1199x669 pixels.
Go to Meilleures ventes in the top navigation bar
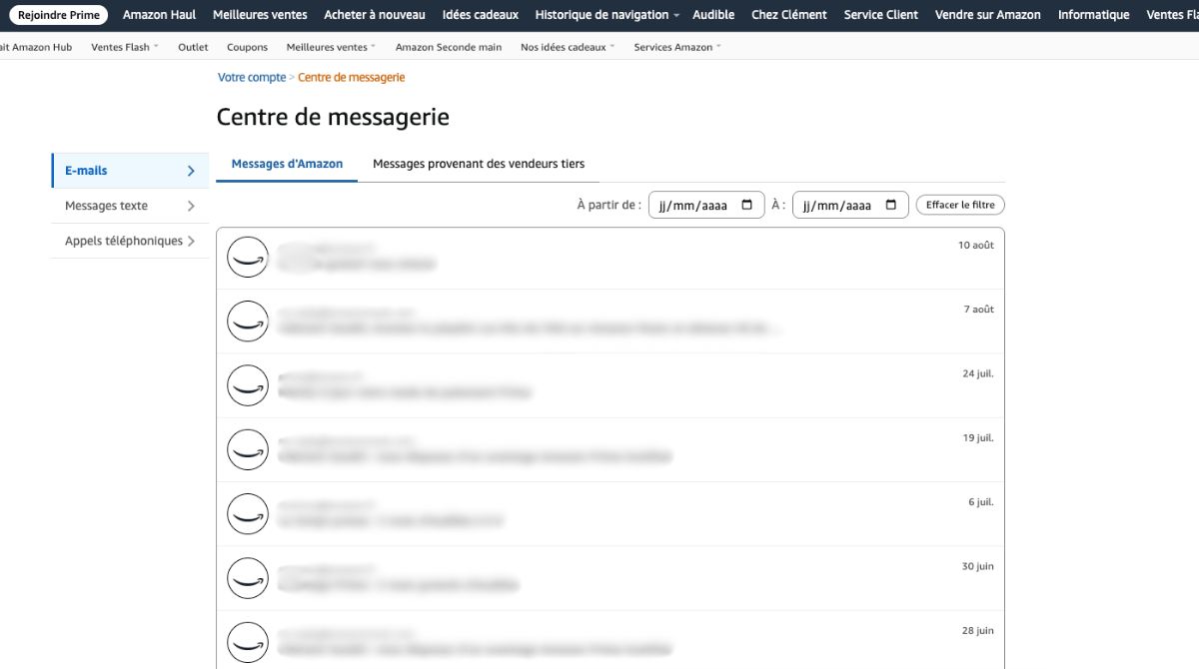(x=260, y=15)
